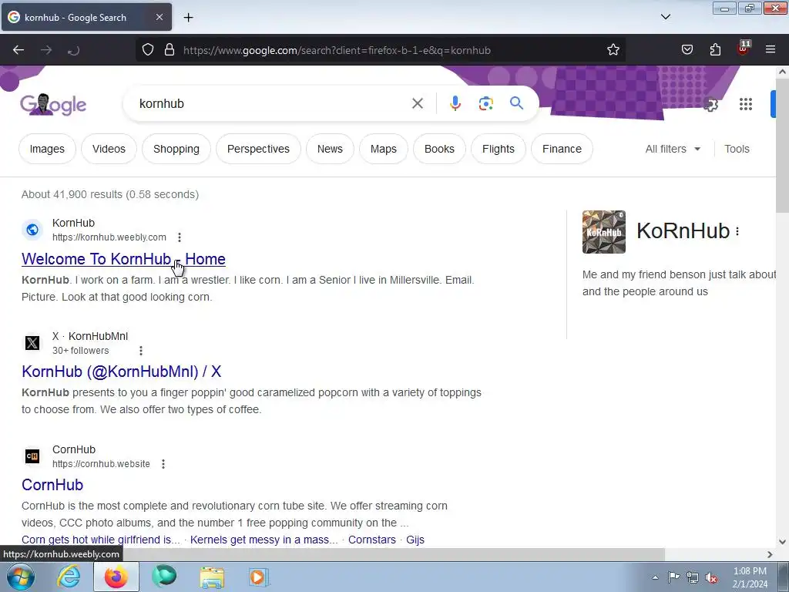Viewport: 789px width, 592px height.
Task: Open the Firefox application hamburger menu
Action: coord(771,49)
